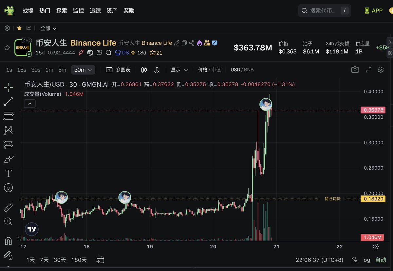Image resolution: width=393 pixels, height=271 pixels.
Task: Open the 资产 menu
Action: click(112, 10)
